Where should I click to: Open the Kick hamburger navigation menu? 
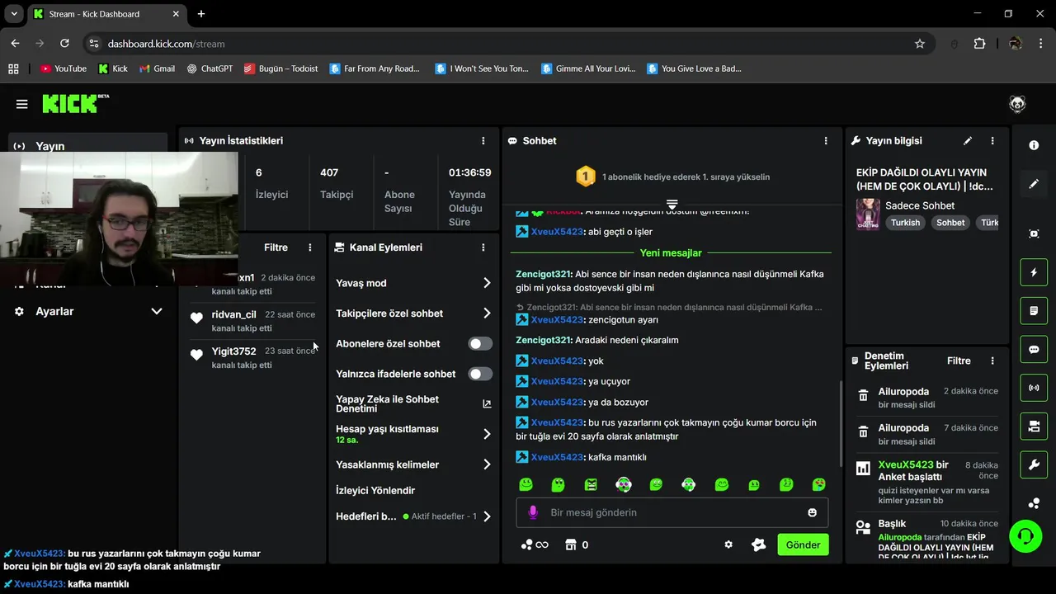22,104
